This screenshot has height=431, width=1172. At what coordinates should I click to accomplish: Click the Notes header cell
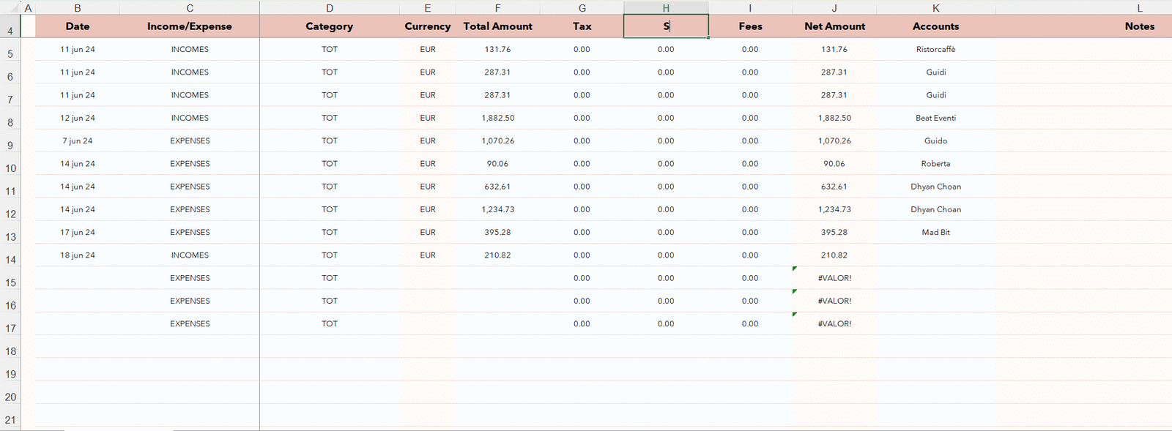pyautogui.click(x=1140, y=26)
